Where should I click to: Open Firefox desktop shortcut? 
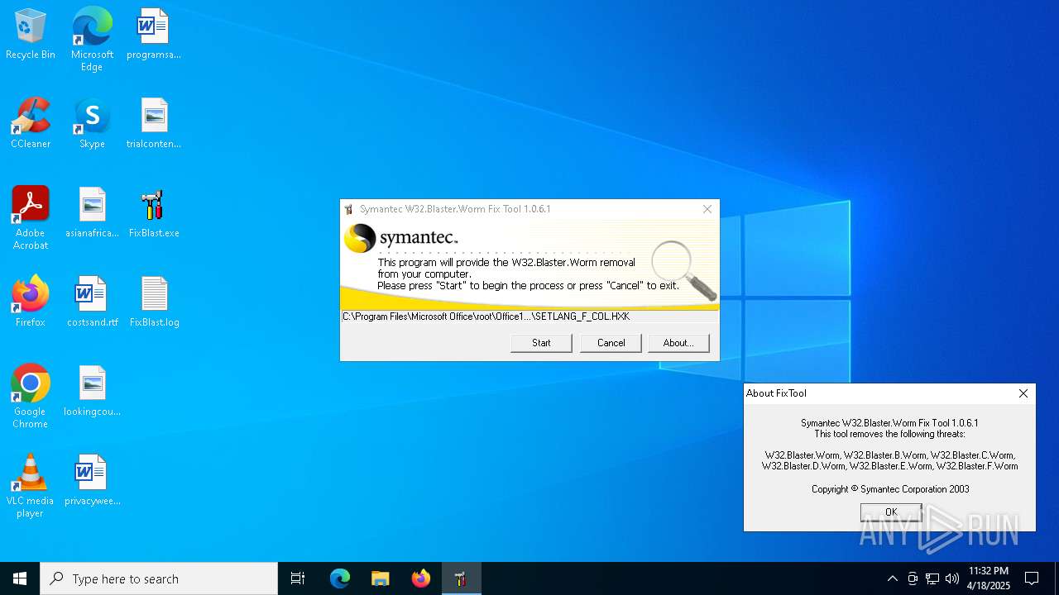pos(31,302)
